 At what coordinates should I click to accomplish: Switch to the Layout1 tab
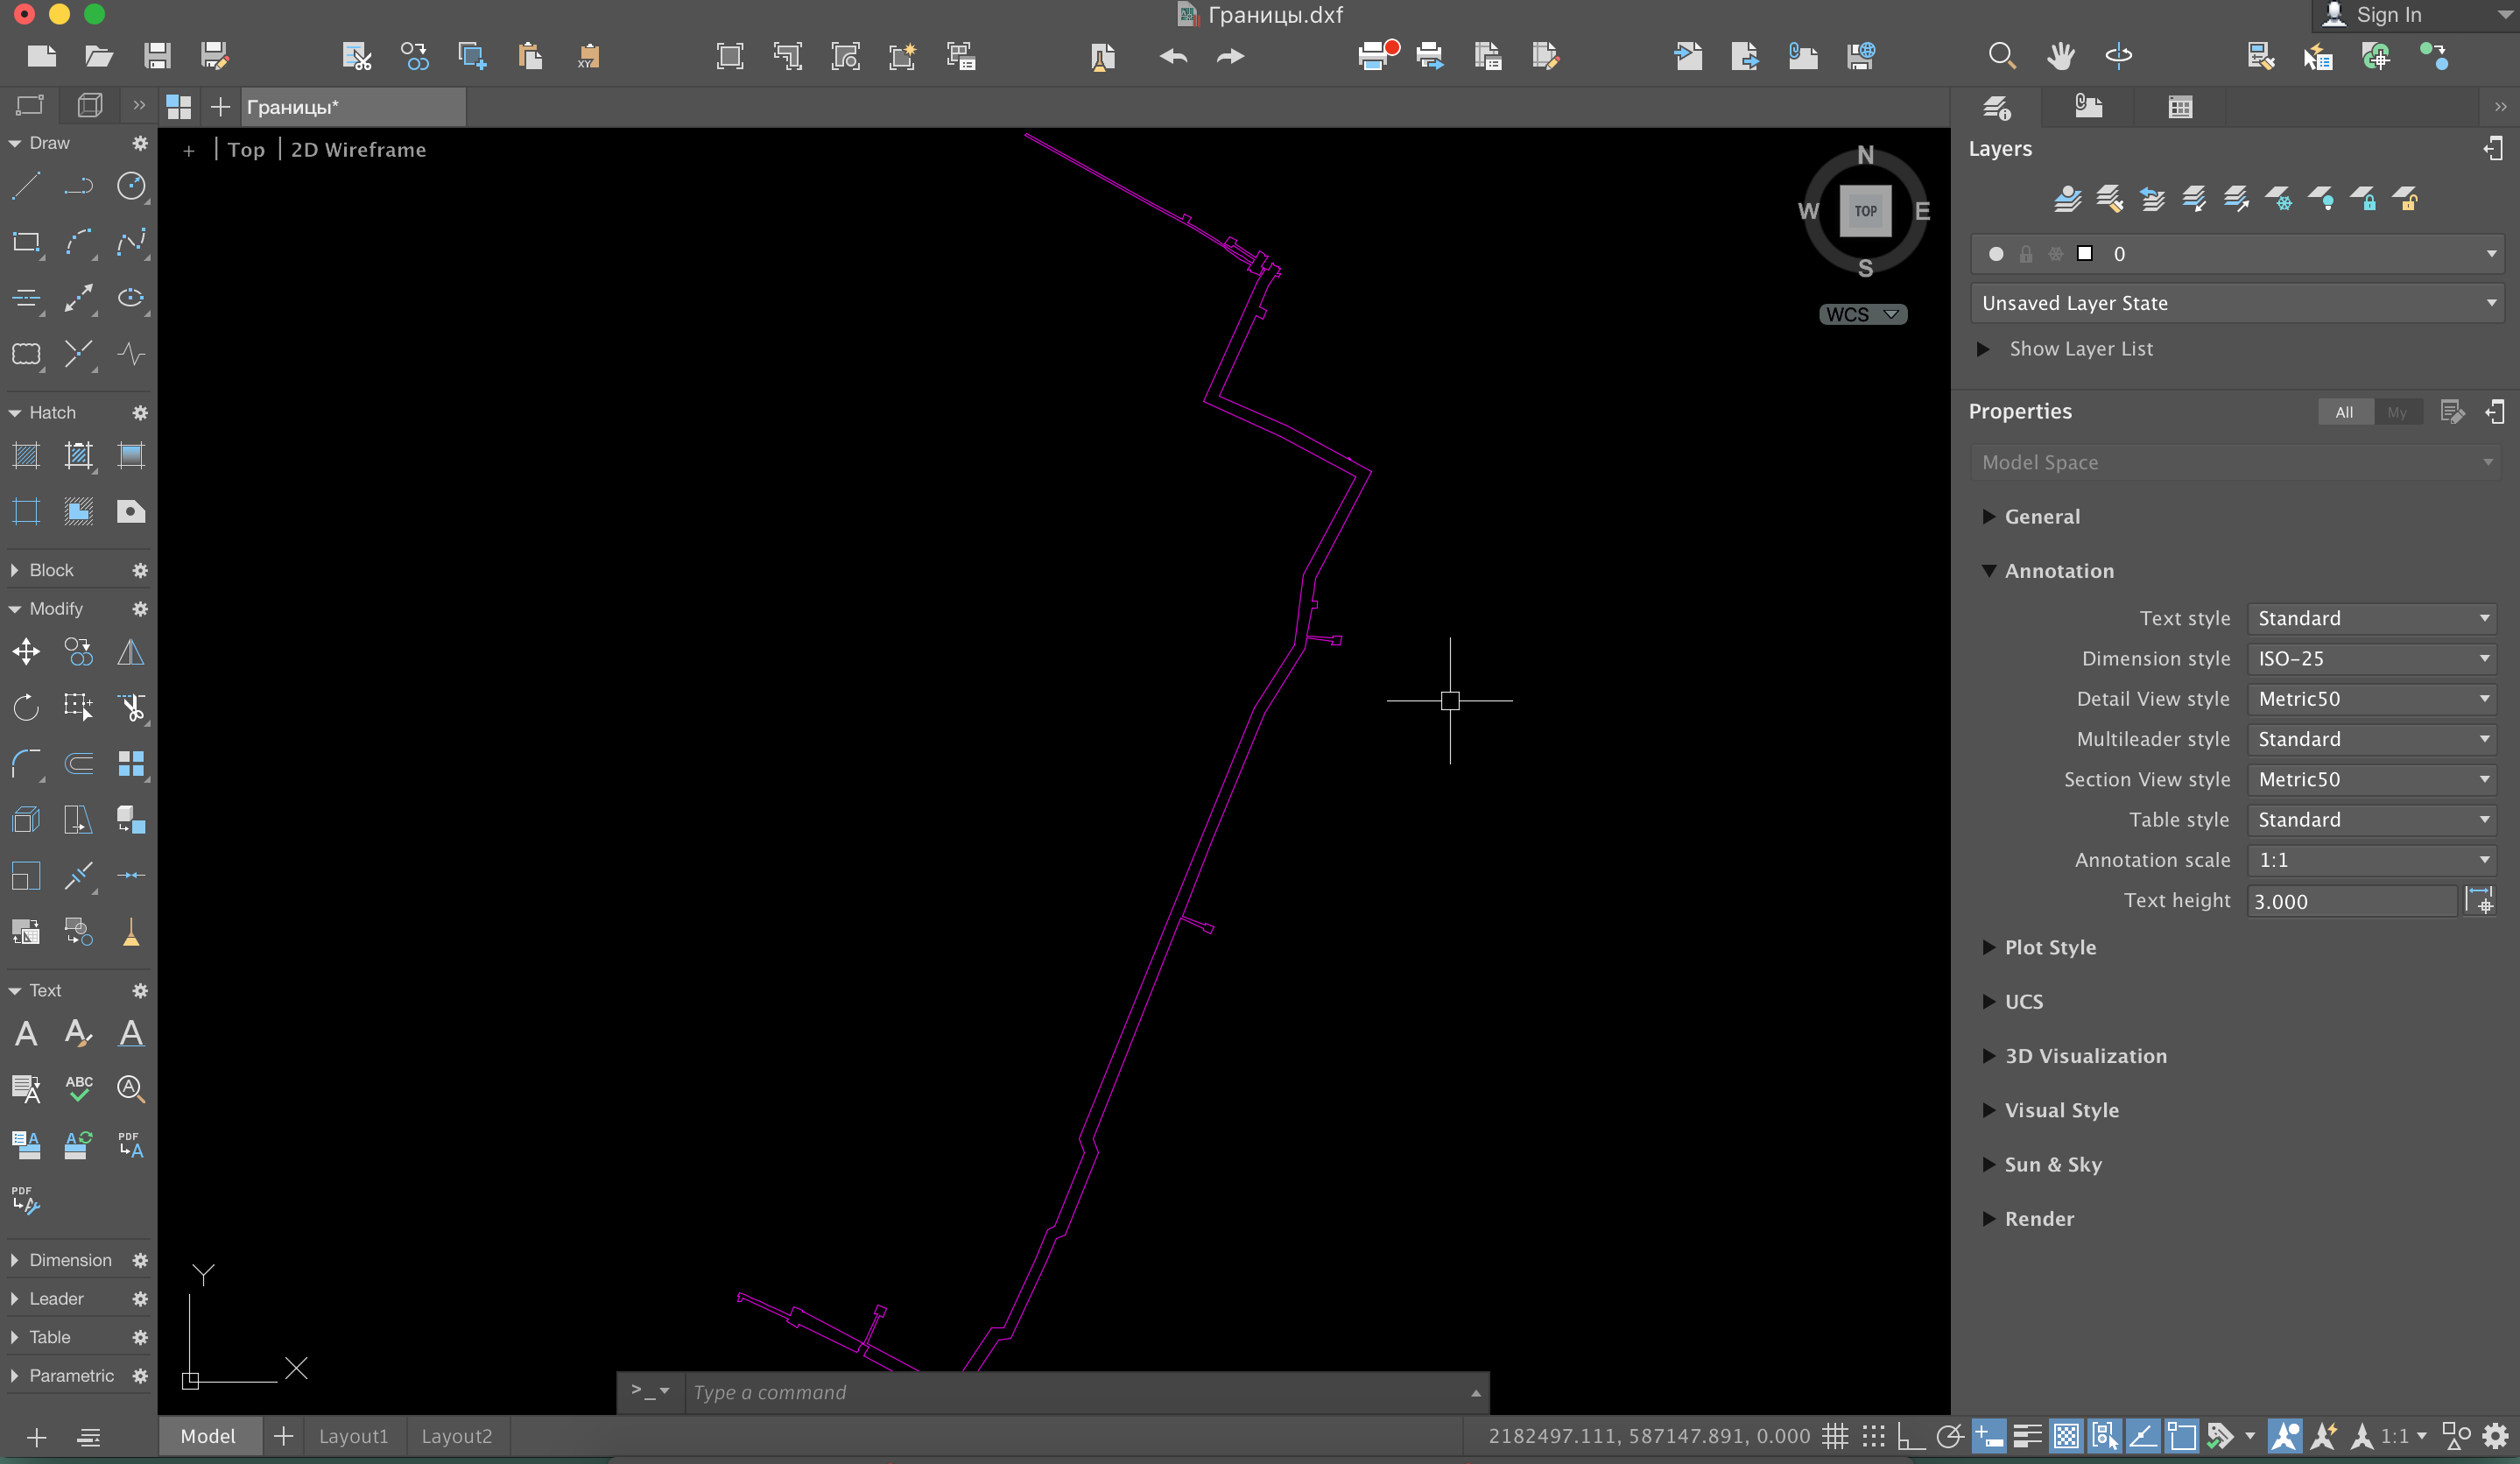coord(353,1437)
